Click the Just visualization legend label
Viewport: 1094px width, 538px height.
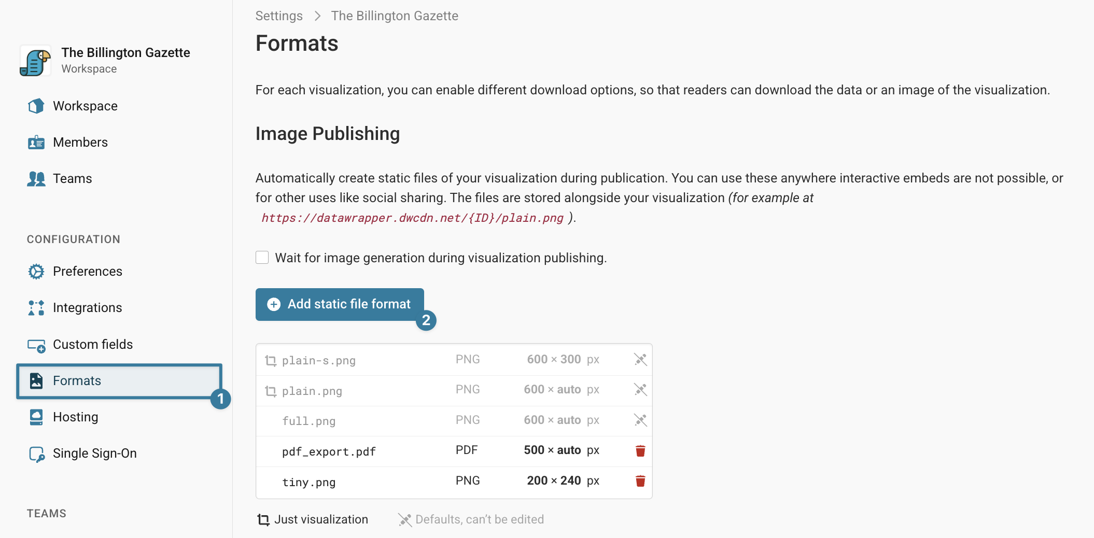tap(321, 519)
